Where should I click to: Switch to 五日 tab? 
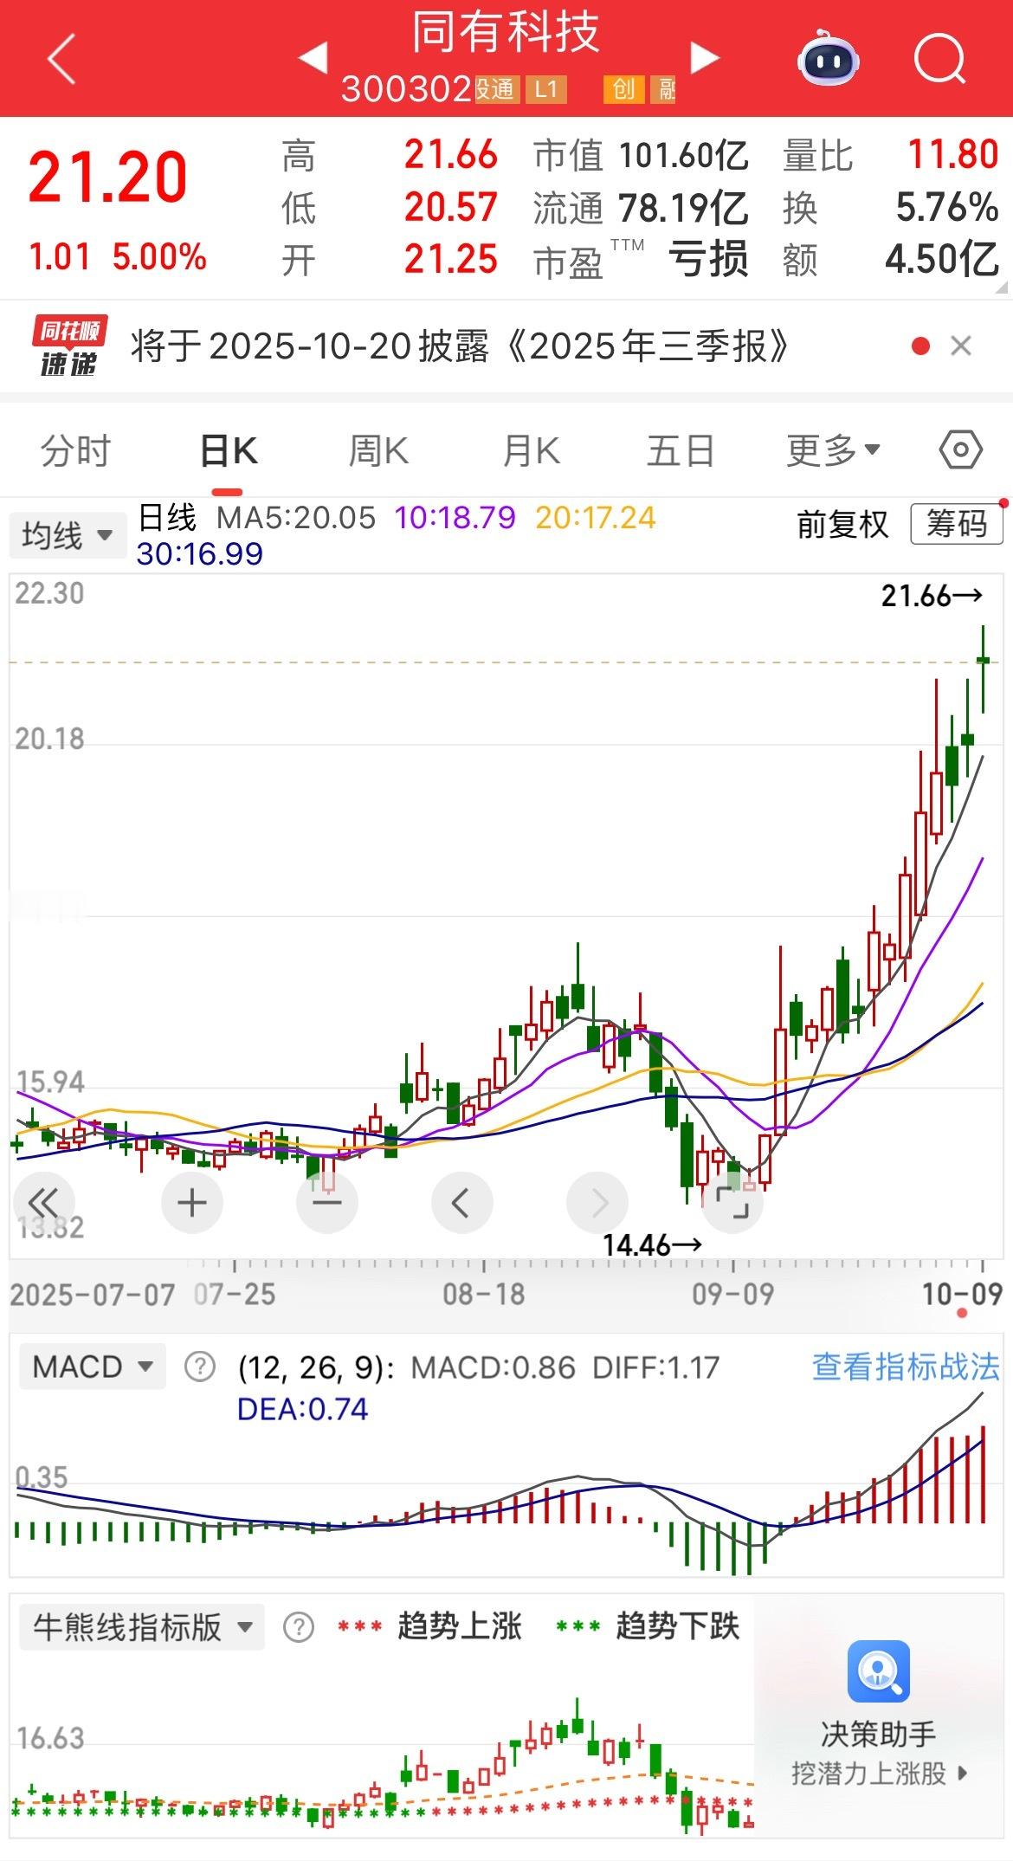[x=681, y=450]
